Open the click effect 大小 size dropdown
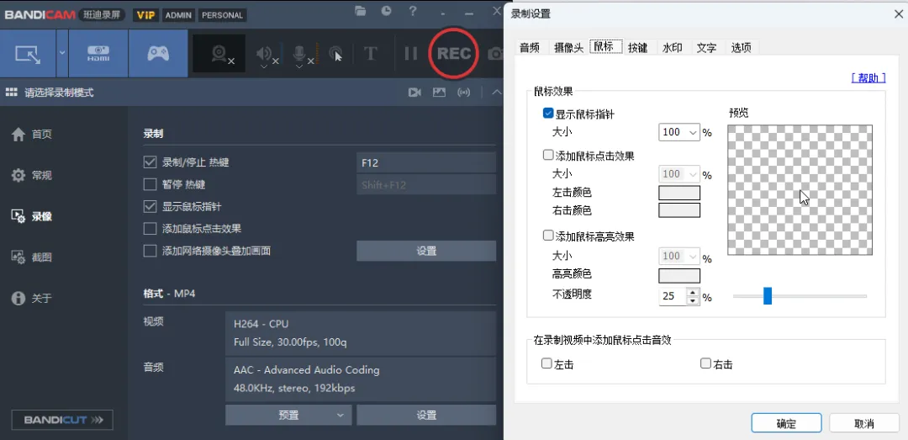 coord(679,174)
